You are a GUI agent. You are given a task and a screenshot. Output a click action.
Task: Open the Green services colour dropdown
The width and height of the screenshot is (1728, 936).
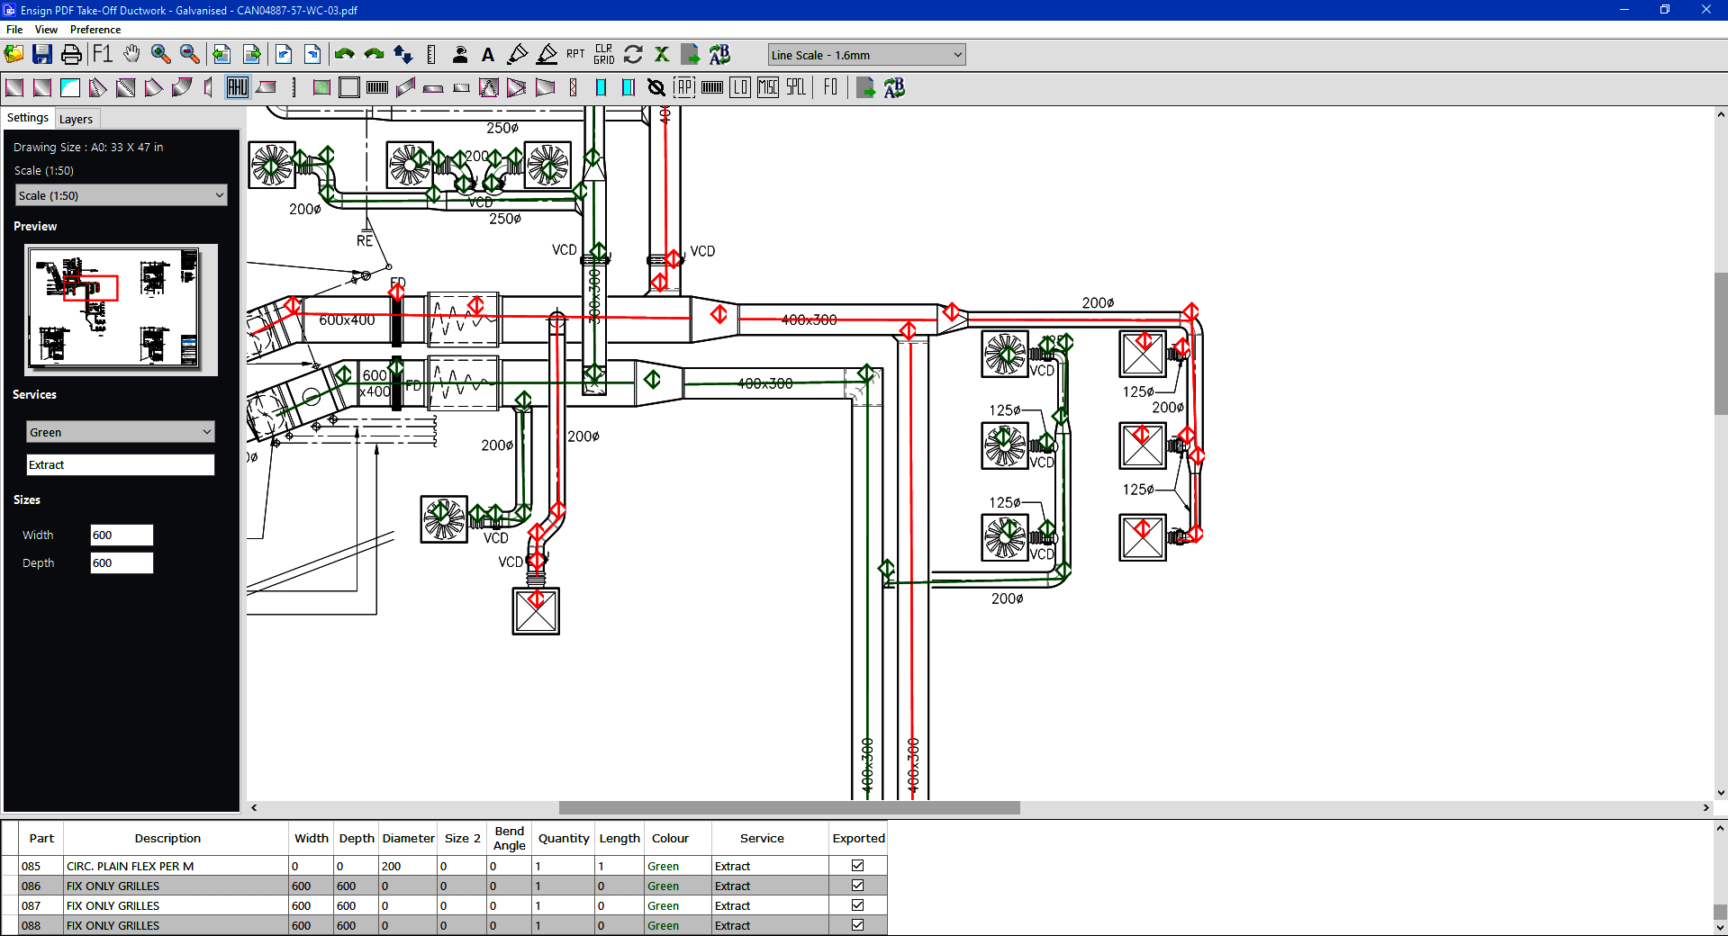[121, 432]
